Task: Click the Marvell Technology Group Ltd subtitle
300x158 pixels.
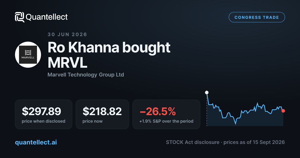Action: point(86,75)
